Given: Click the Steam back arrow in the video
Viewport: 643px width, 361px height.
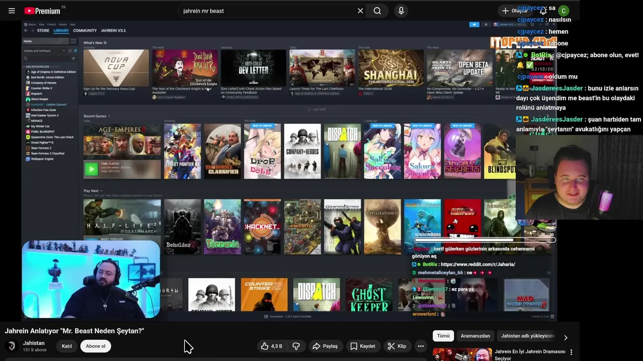Looking at the screenshot, I should 26,31.
